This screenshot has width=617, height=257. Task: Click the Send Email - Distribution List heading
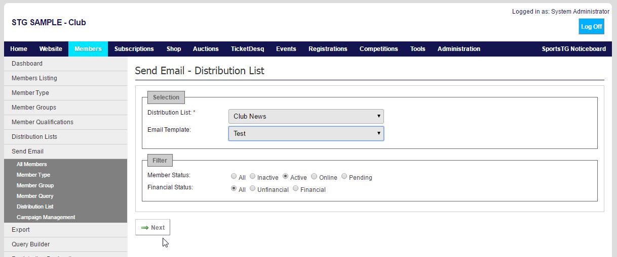200,71
